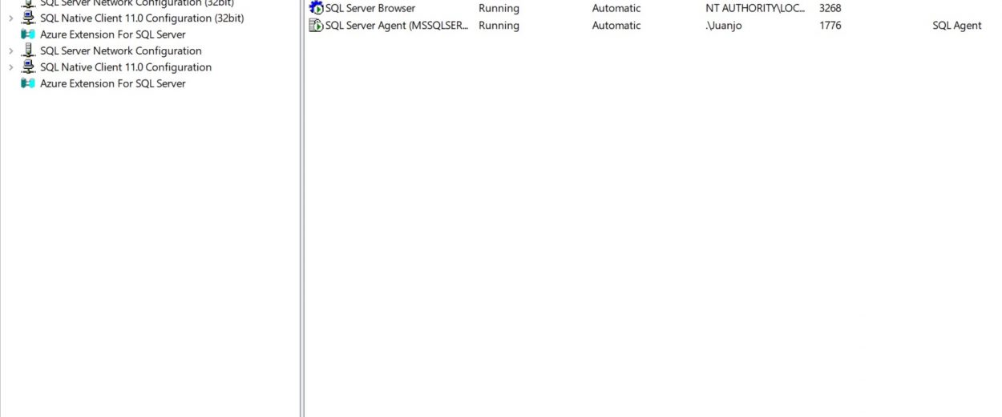Click process ID 3268
Screen dimensions: 1002x417
(830, 8)
